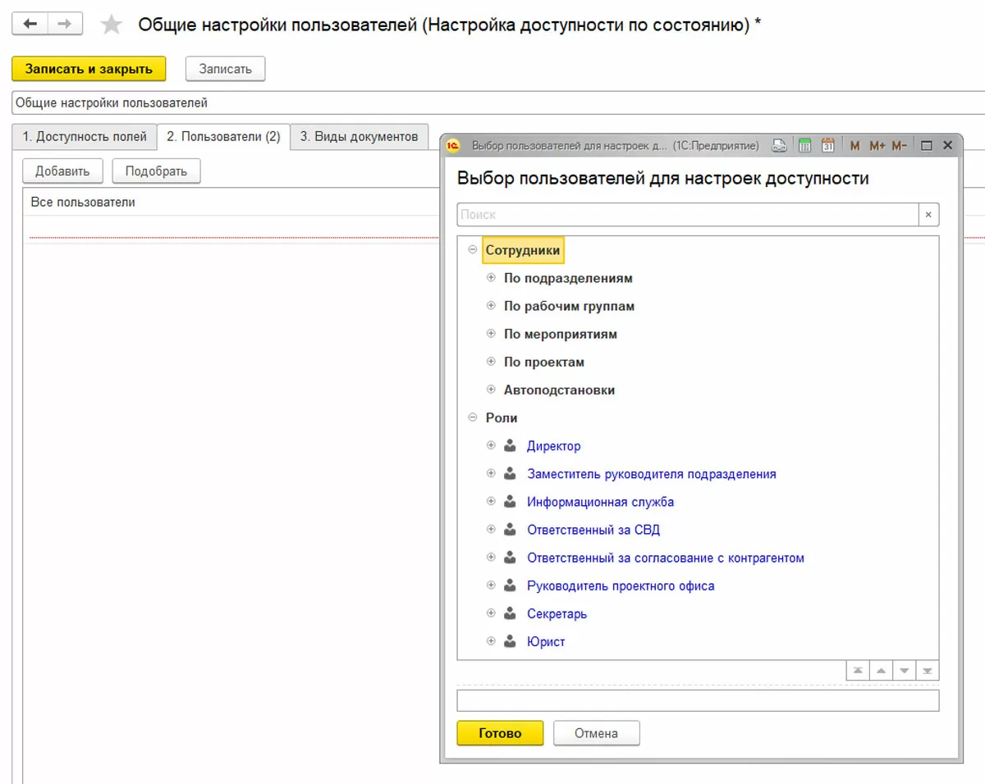Image resolution: width=985 pixels, height=784 pixels.
Task: Switch to tab 3. Виды документов
Action: (x=359, y=137)
